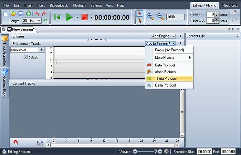Rewind playback to the start

click(x=57, y=17)
